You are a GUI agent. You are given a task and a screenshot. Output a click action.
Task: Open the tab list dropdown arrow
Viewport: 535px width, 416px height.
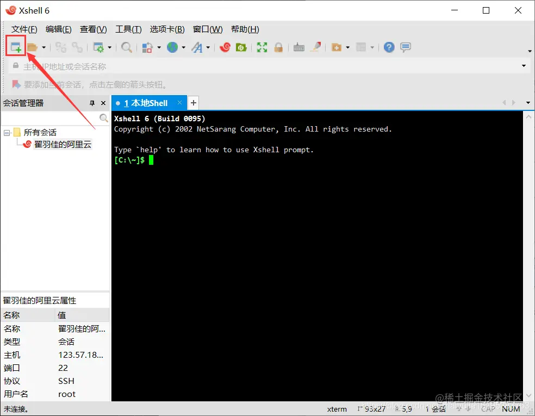tap(528, 103)
